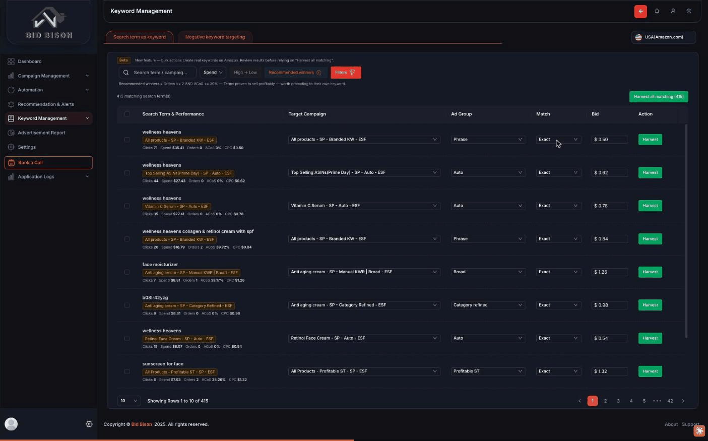Go to page 42 in pagination
This screenshot has height=441, width=708.
[670, 401]
